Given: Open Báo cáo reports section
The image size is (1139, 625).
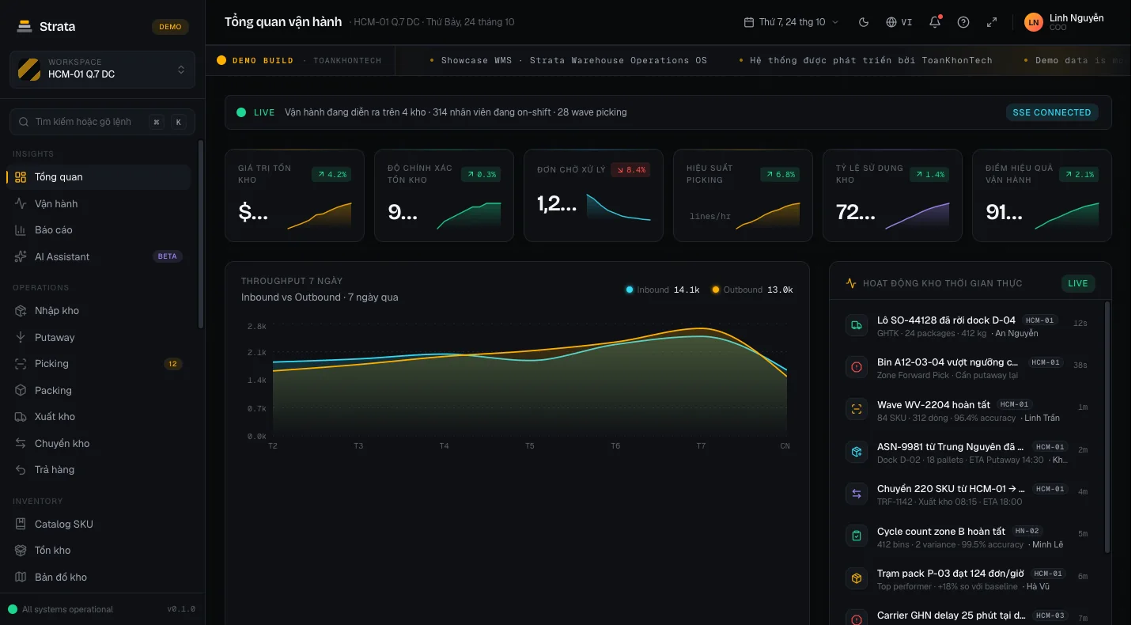Looking at the screenshot, I should 98,230.
